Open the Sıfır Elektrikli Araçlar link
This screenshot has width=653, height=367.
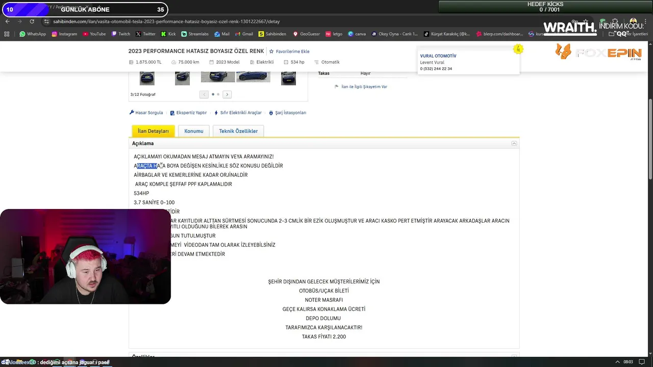(238, 113)
